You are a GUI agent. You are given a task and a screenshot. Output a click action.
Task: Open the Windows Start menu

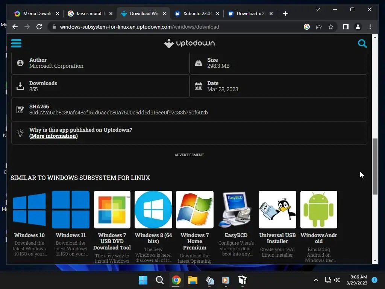pyautogui.click(x=143, y=280)
